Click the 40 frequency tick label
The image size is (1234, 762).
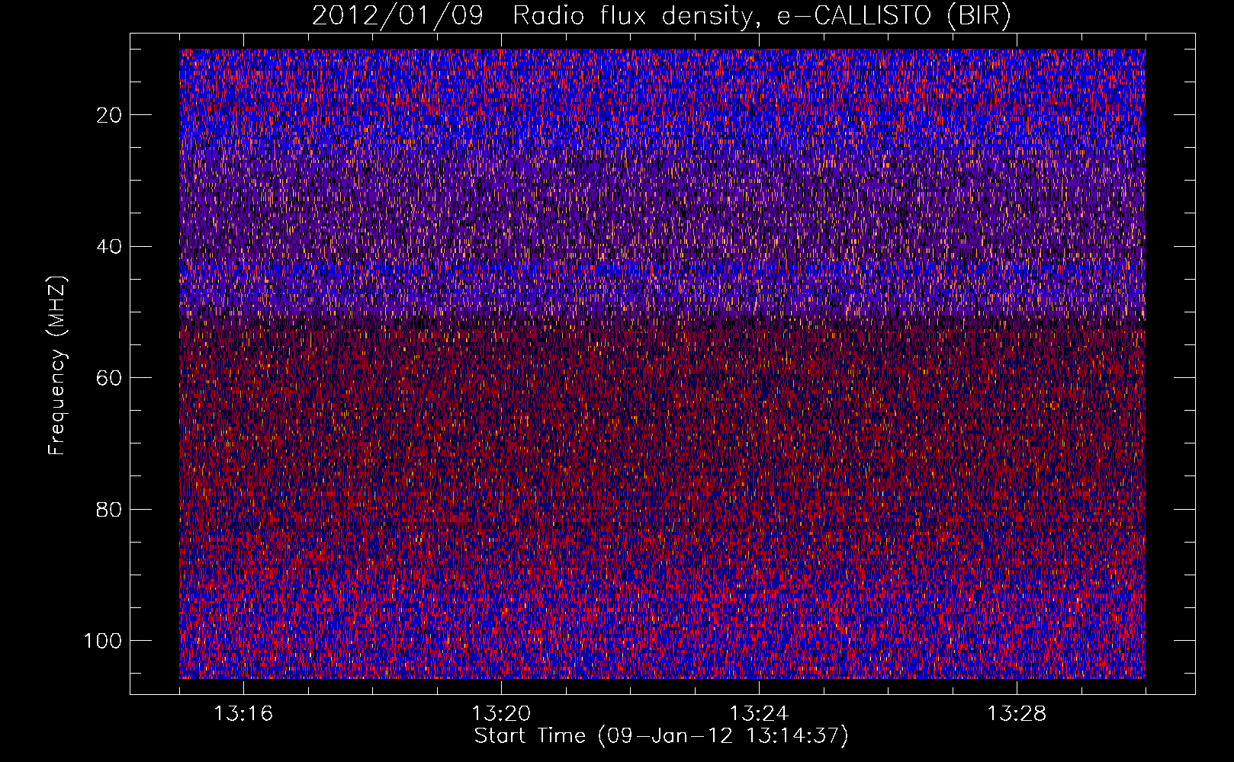point(110,246)
